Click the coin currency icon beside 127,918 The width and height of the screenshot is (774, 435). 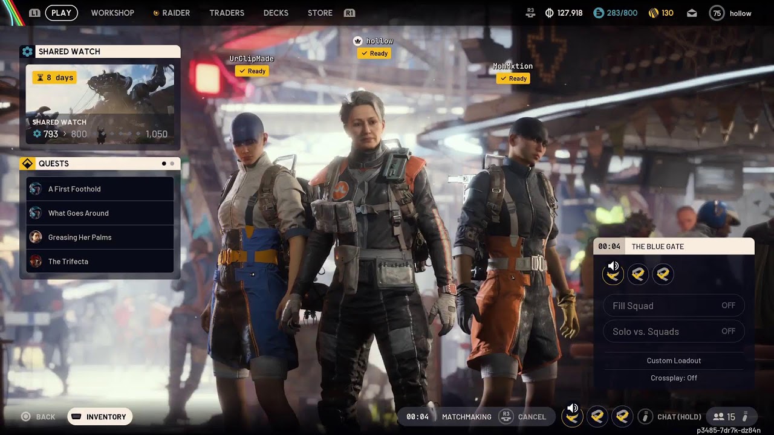[x=550, y=13]
